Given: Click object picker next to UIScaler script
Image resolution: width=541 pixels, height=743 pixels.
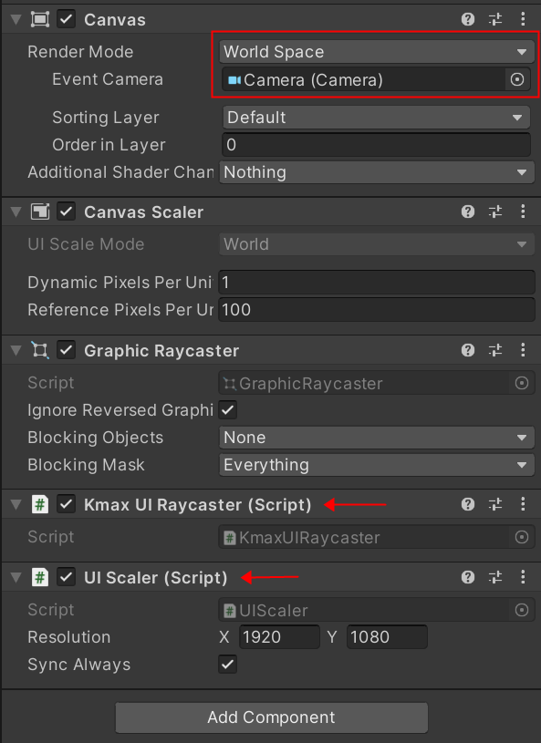Looking at the screenshot, I should pos(522,610).
